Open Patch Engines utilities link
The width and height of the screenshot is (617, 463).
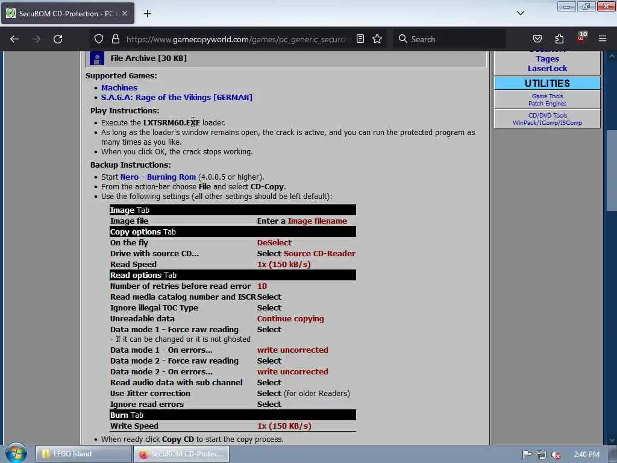[547, 104]
